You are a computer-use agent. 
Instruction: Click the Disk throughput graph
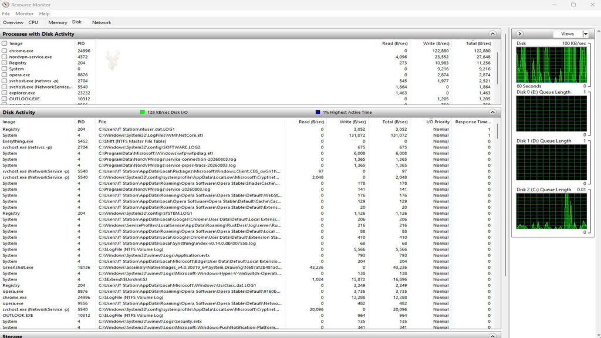(x=551, y=65)
